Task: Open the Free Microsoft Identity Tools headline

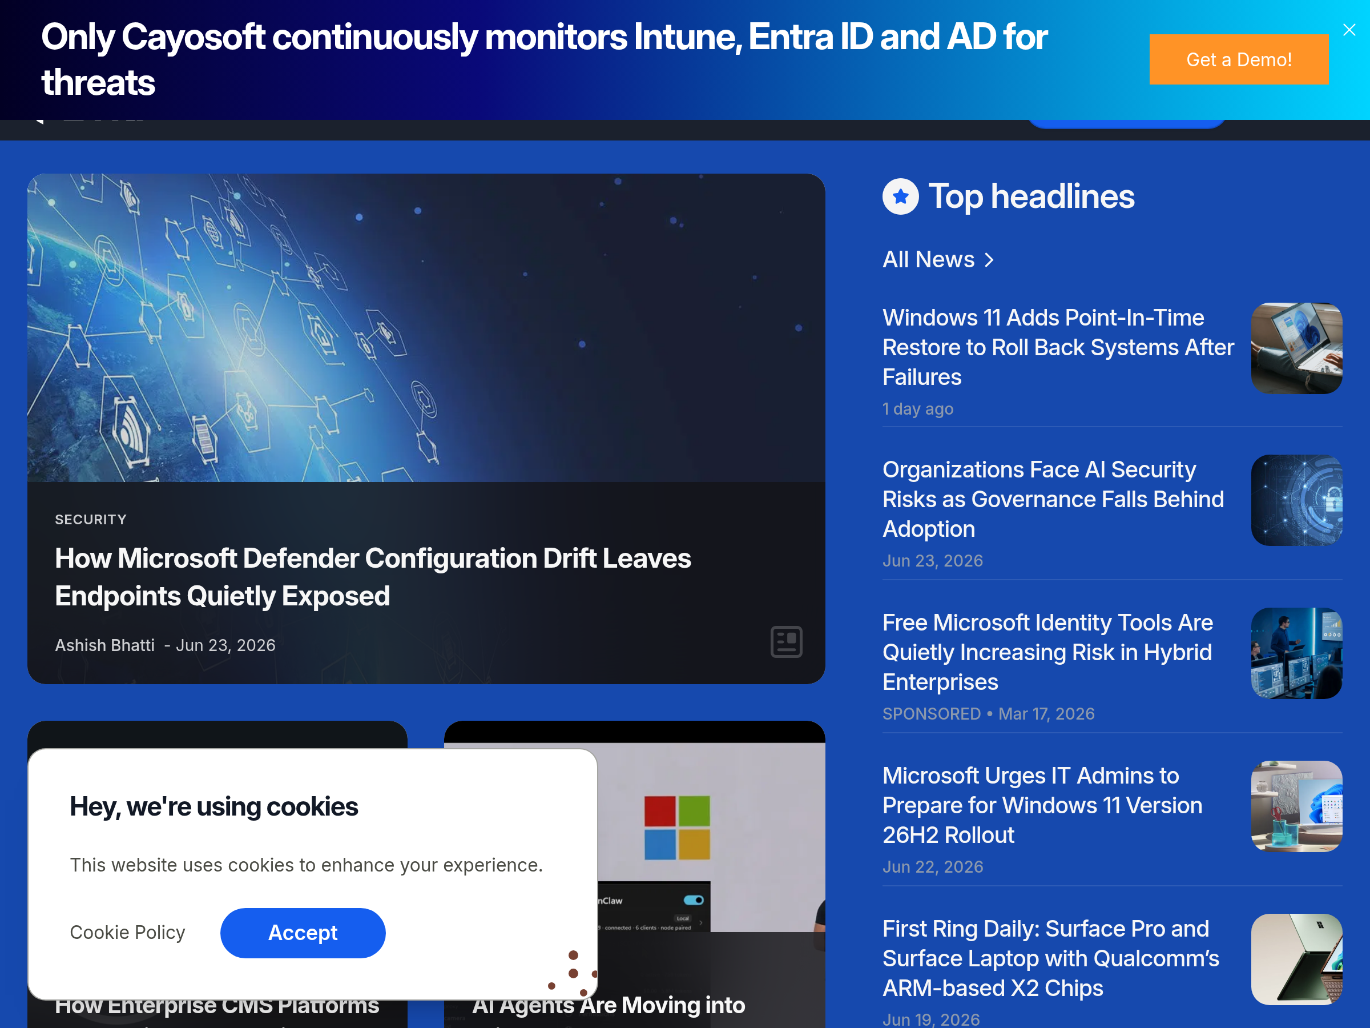Action: (1047, 652)
